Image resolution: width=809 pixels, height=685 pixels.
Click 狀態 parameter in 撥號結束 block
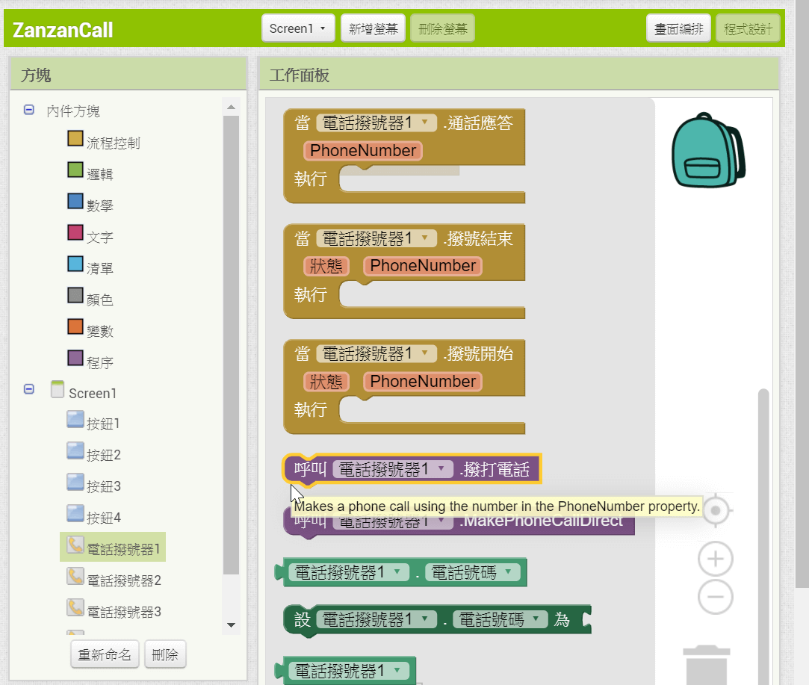[326, 266]
